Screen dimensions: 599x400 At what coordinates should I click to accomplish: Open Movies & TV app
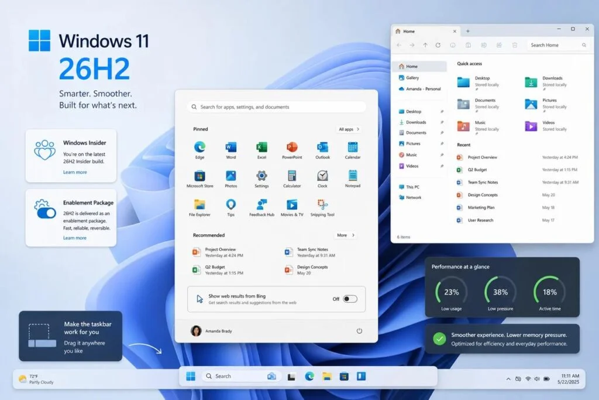[x=292, y=207]
